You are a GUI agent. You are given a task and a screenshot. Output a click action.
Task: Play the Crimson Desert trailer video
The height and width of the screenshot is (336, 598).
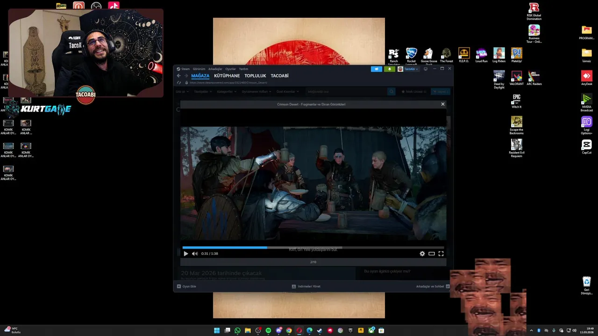(186, 254)
